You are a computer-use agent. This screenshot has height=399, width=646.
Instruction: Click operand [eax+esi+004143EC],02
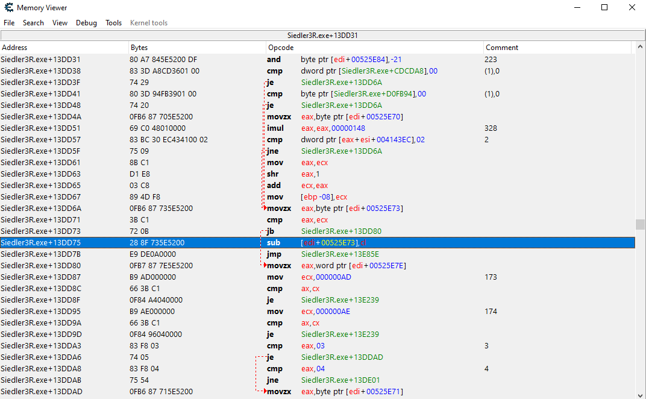click(381, 140)
